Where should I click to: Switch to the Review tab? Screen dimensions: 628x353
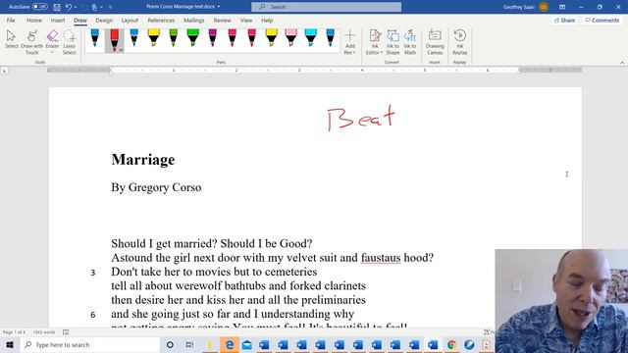pos(222,20)
